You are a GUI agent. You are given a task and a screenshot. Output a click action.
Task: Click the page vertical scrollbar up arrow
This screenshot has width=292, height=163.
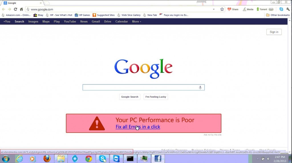click(x=290, y=20)
